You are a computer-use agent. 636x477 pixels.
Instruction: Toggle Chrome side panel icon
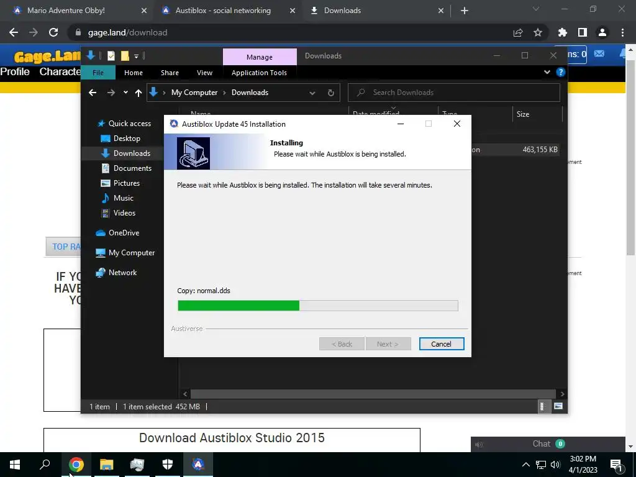(x=583, y=32)
